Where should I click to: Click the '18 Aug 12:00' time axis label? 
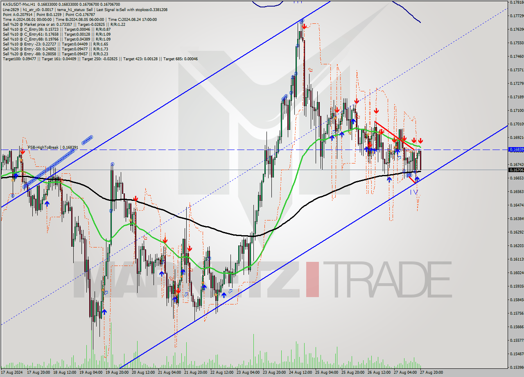(x=64, y=372)
